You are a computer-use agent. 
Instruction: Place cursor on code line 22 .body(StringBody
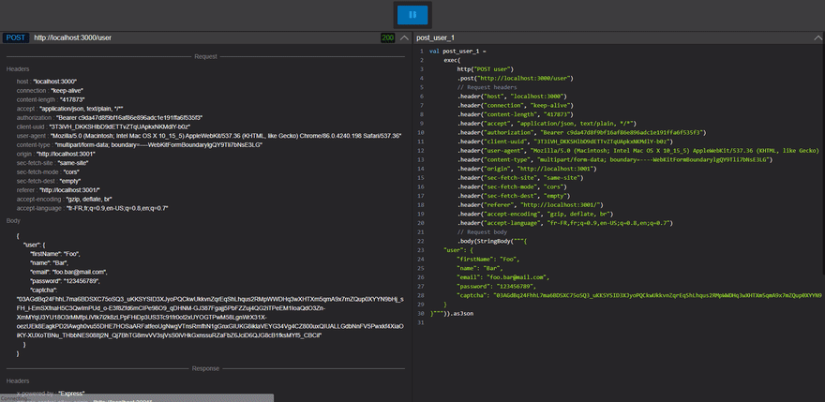tap(491, 241)
